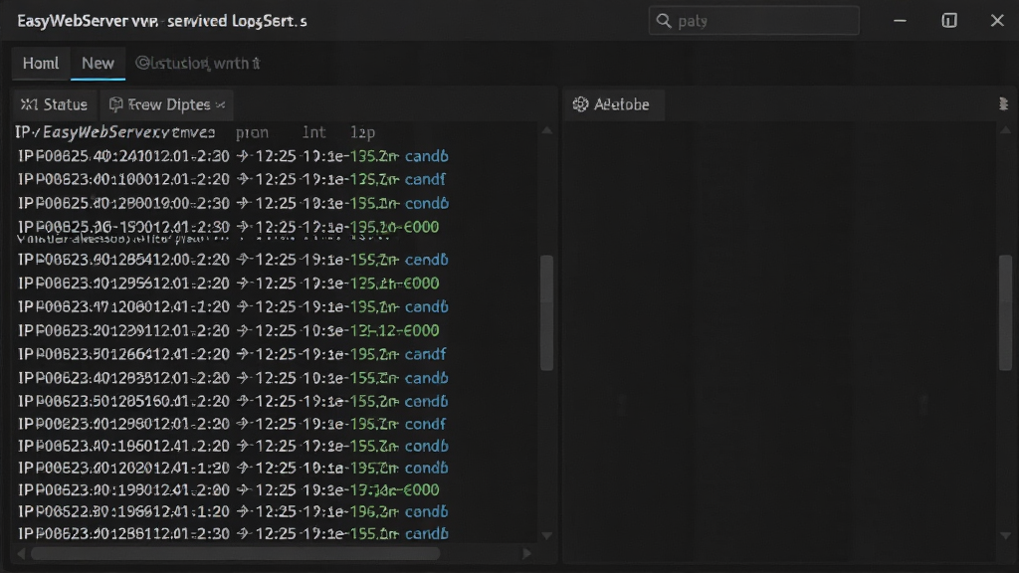This screenshot has width=1019, height=573.
Task: Select log entry P00623.40:196012.41
Action: pyautogui.click(x=233, y=446)
